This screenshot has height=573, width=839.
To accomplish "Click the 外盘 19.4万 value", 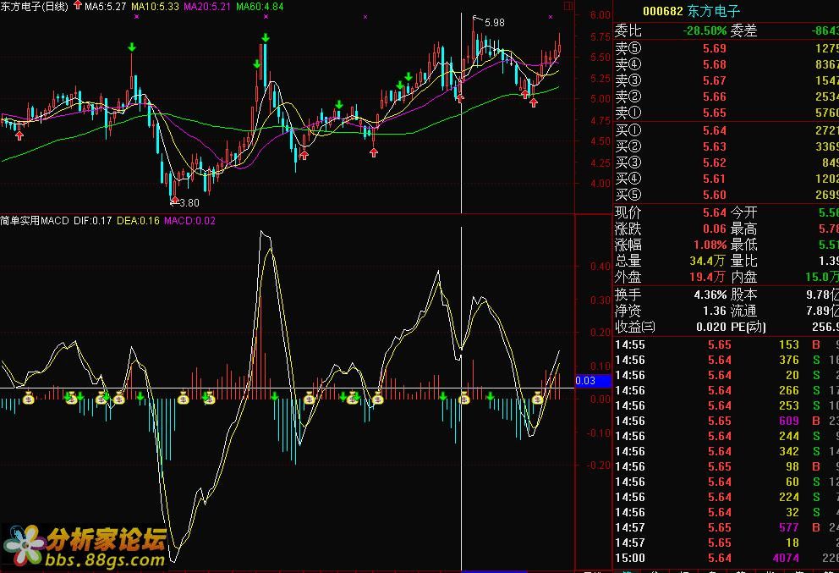I will [707, 277].
